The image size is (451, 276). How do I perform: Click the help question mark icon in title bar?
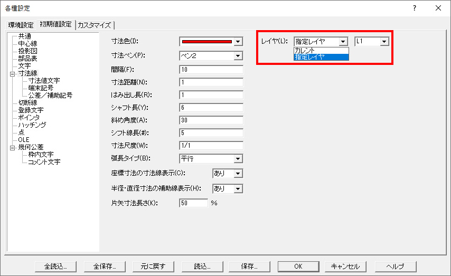415,8
